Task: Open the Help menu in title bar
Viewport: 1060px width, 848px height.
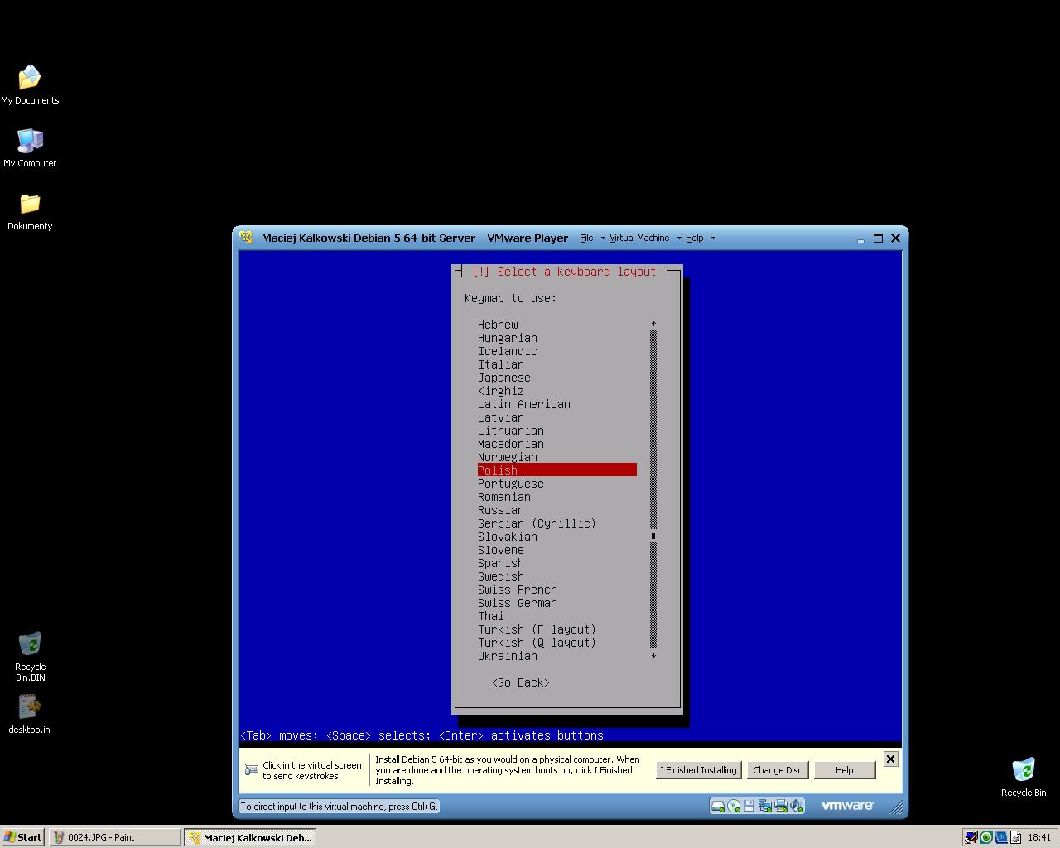Action: pyautogui.click(x=694, y=238)
